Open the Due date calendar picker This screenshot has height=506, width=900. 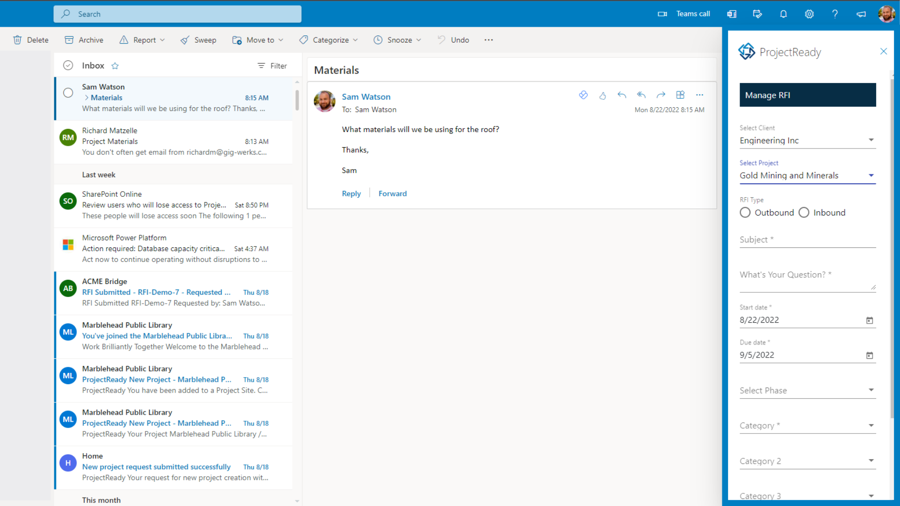(870, 355)
